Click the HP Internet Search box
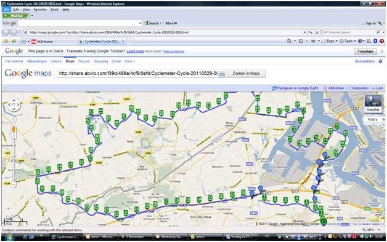 click(x=349, y=32)
